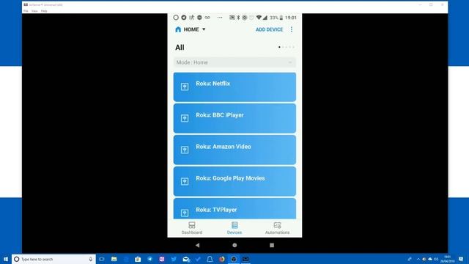Open the Action Center notifications icon
The image size is (469, 264).
coord(461,259)
